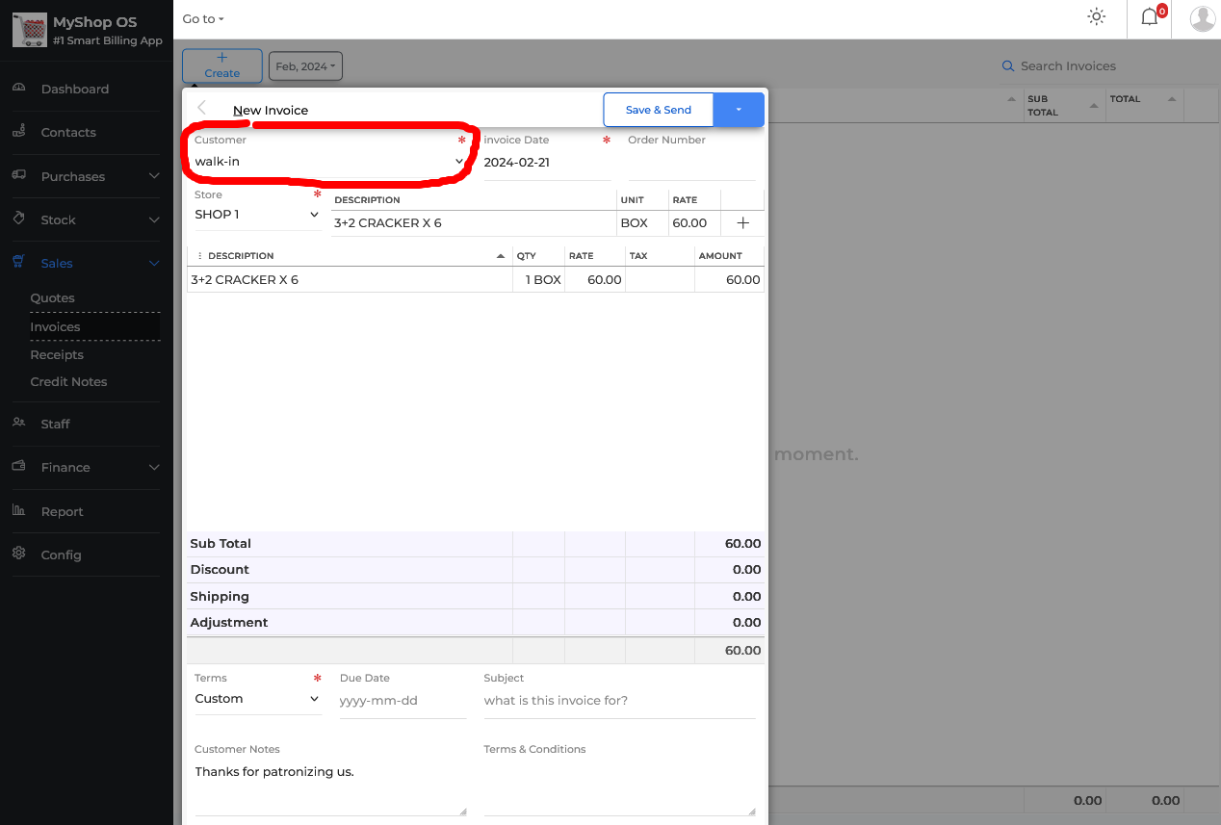
Task: Click the MyShop OS cart logo
Action: click(x=29, y=30)
